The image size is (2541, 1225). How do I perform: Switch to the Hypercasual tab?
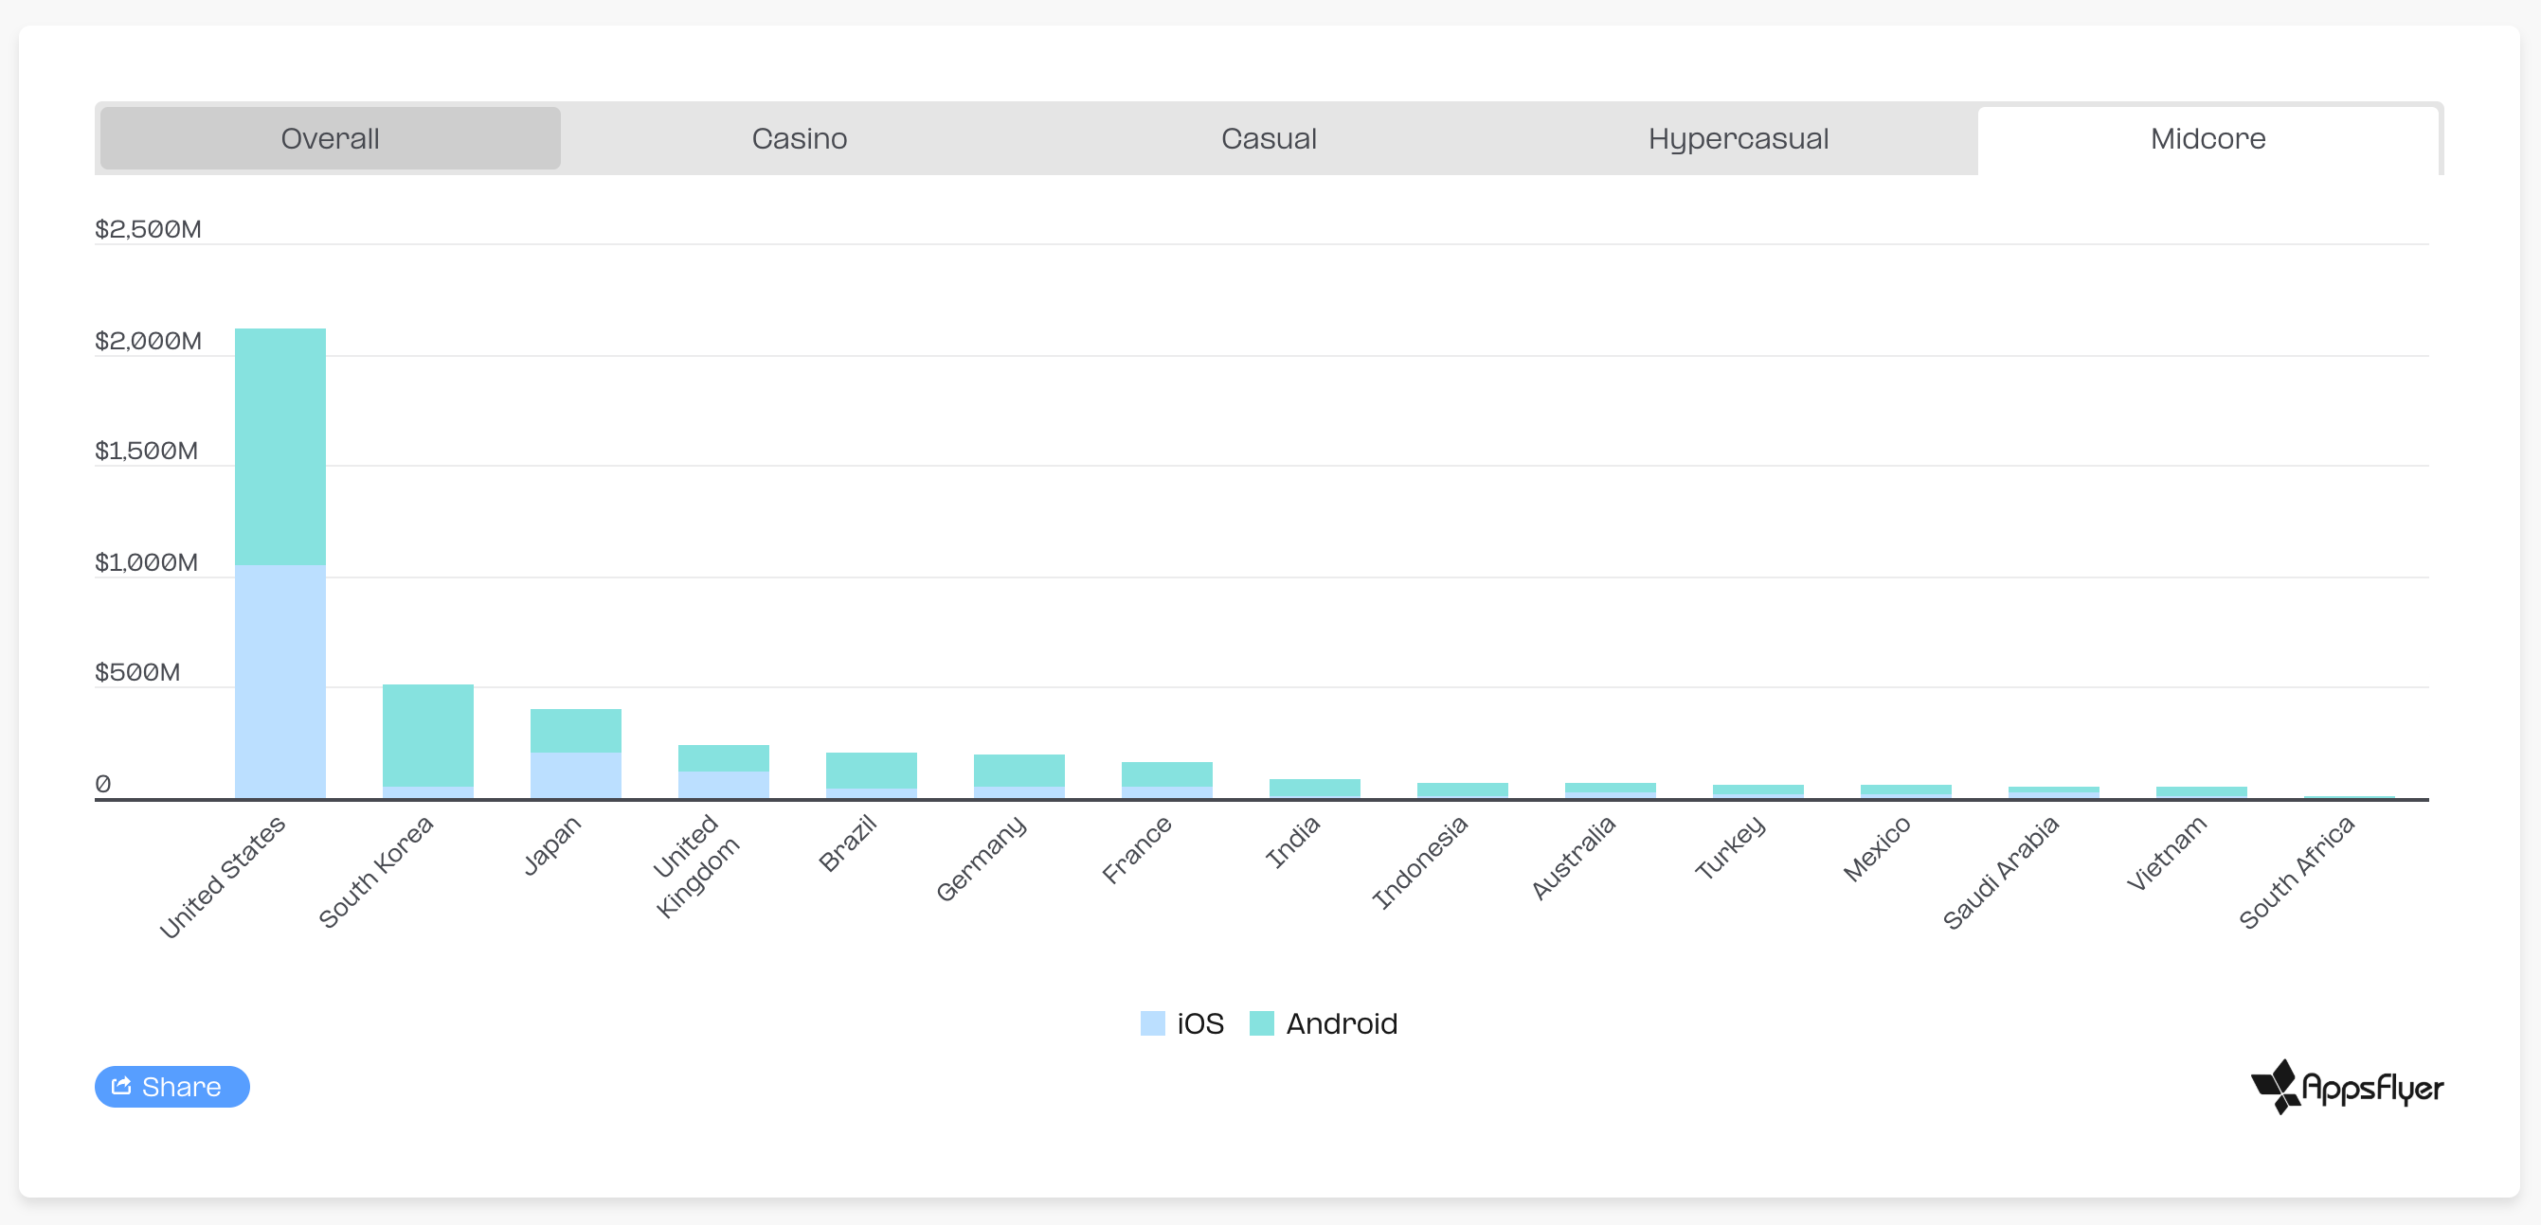click(1739, 138)
